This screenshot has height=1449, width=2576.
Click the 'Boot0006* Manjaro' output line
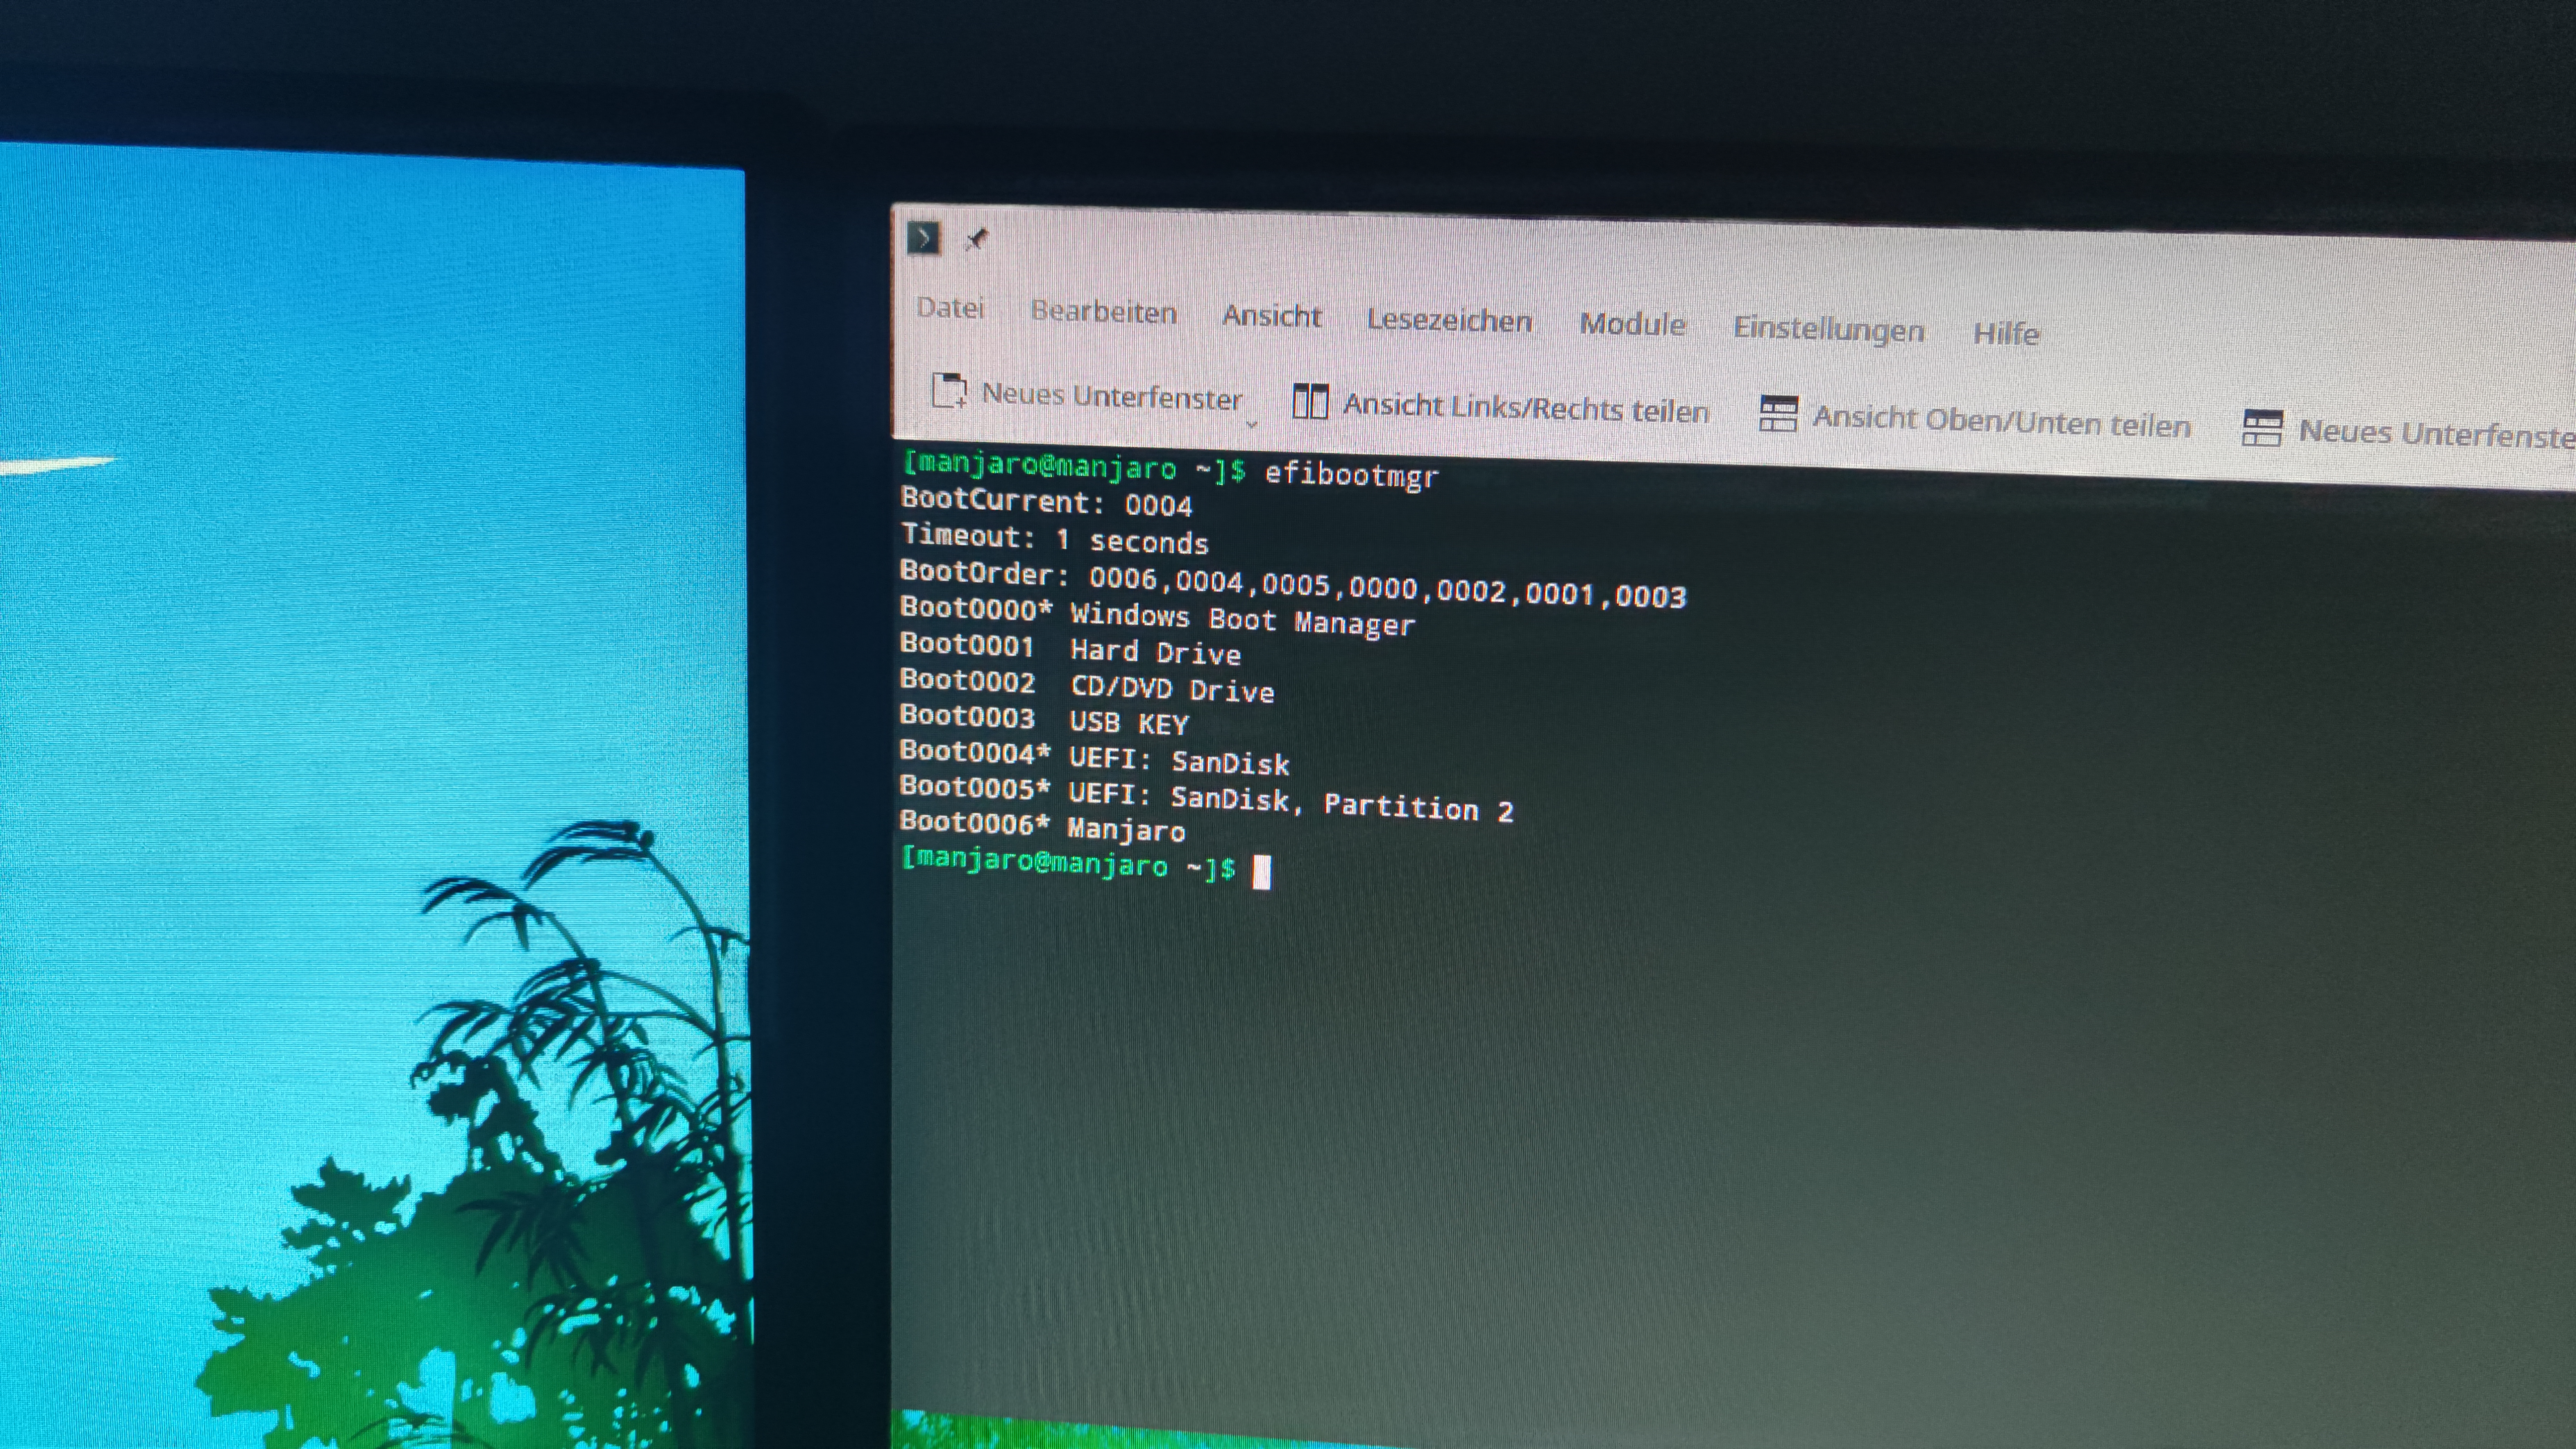click(x=1042, y=826)
